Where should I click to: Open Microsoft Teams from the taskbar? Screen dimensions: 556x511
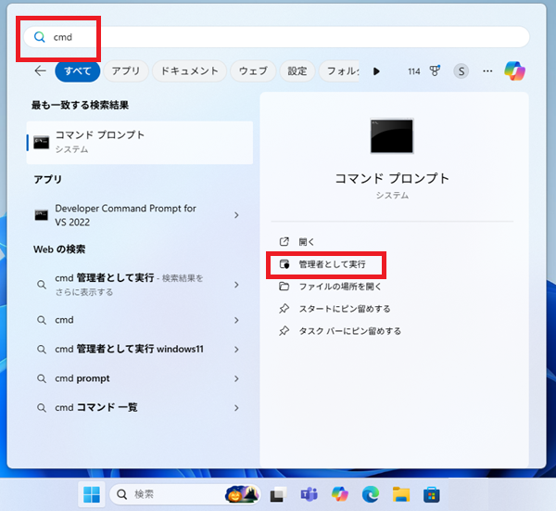point(310,494)
